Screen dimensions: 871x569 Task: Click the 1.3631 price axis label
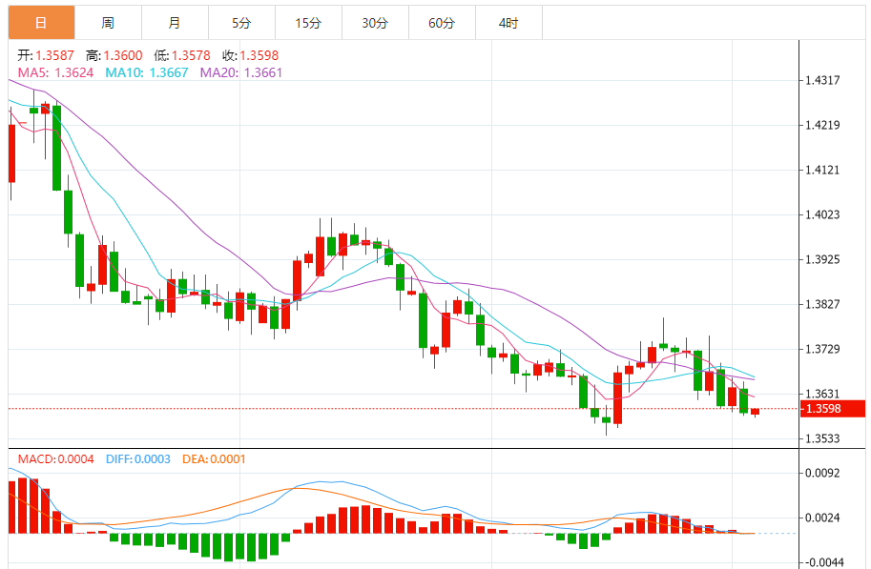(x=822, y=394)
